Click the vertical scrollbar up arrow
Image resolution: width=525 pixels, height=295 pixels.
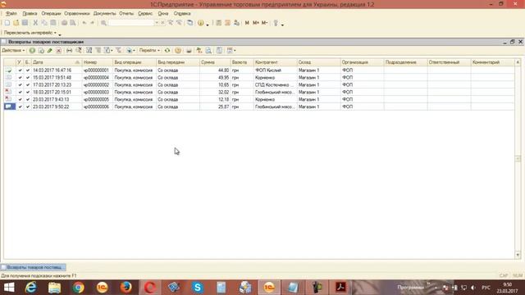click(518, 62)
